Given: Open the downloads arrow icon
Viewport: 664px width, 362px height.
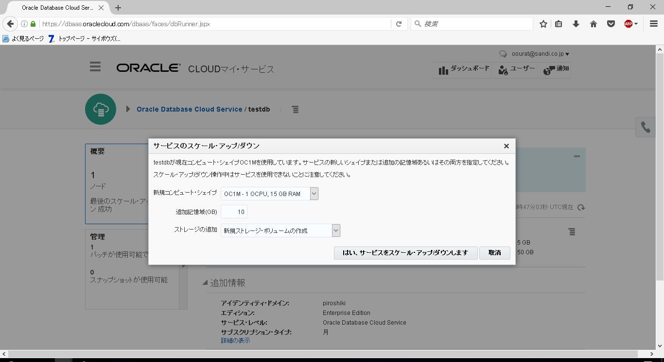Looking at the screenshot, I should pos(576,24).
